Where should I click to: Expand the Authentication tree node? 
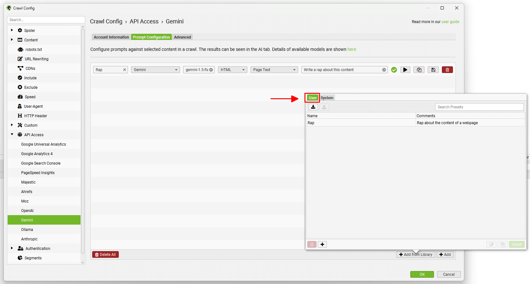point(12,248)
